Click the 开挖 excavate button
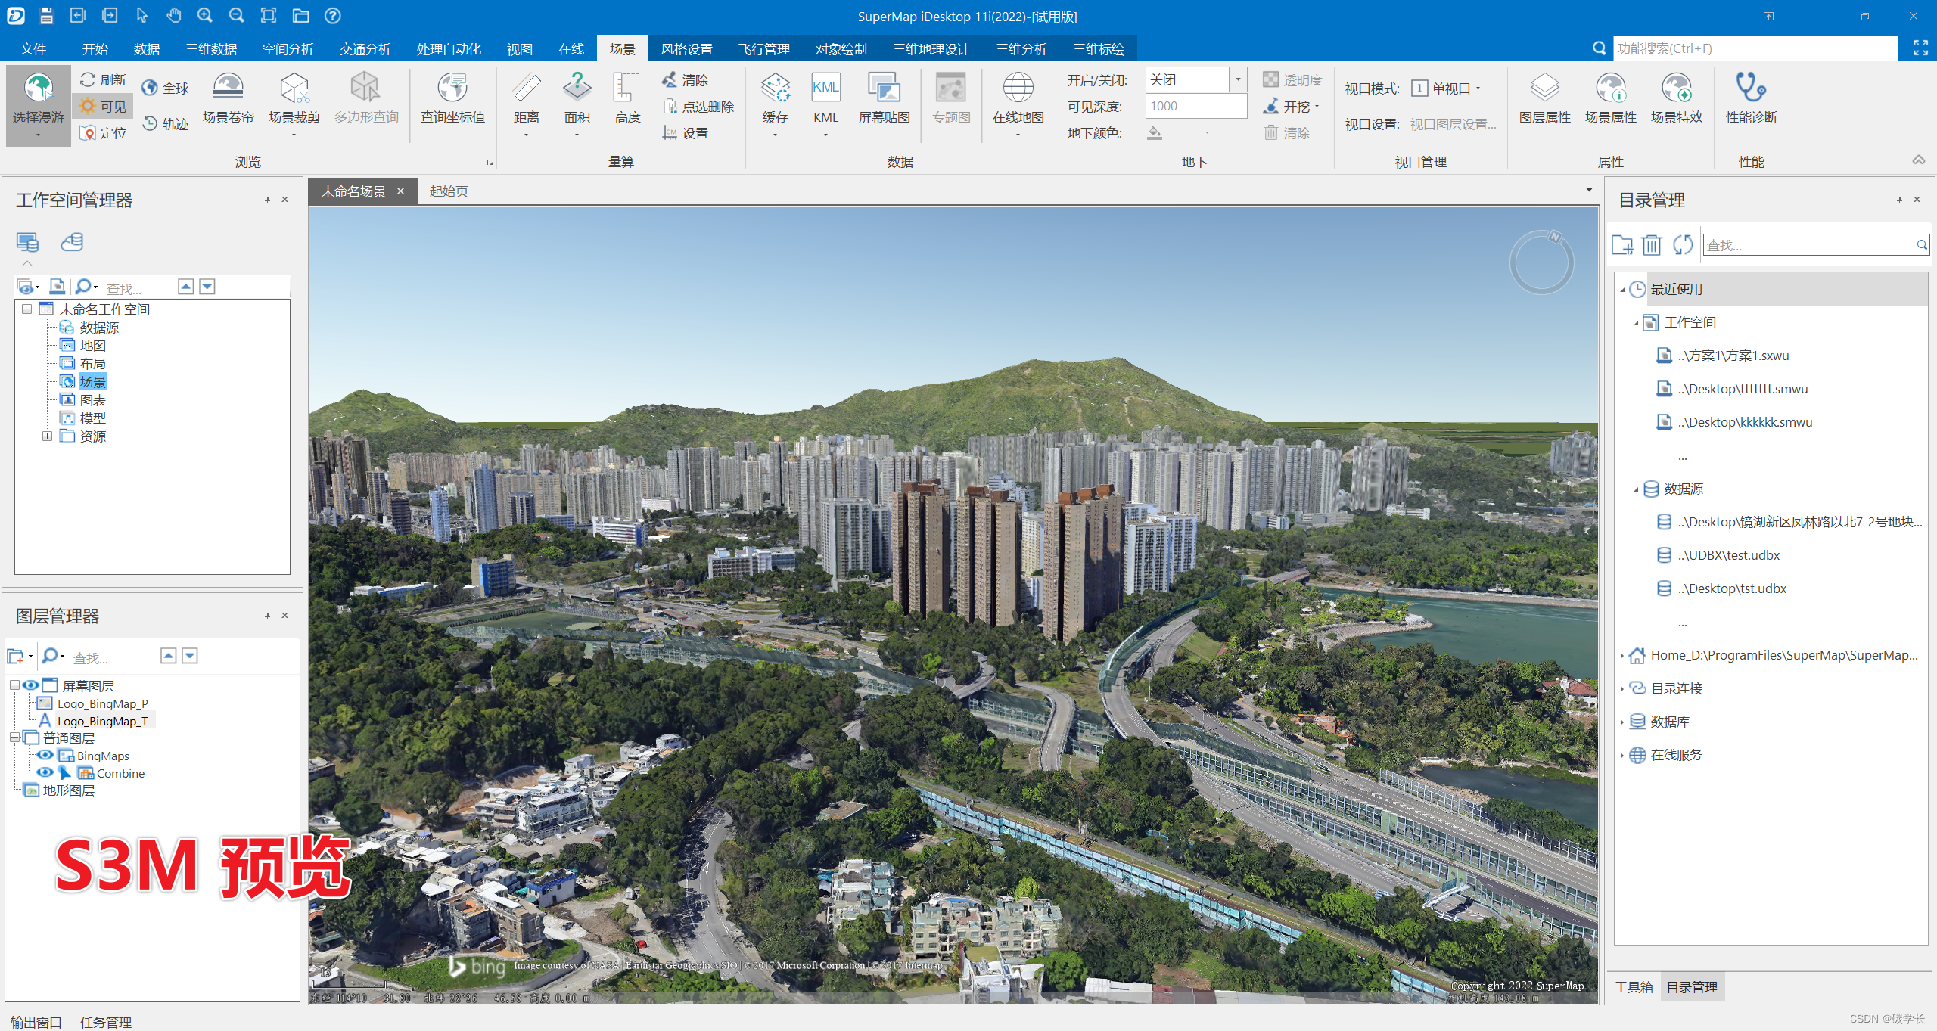Image resolution: width=1937 pixels, height=1031 pixels. coord(1291,107)
